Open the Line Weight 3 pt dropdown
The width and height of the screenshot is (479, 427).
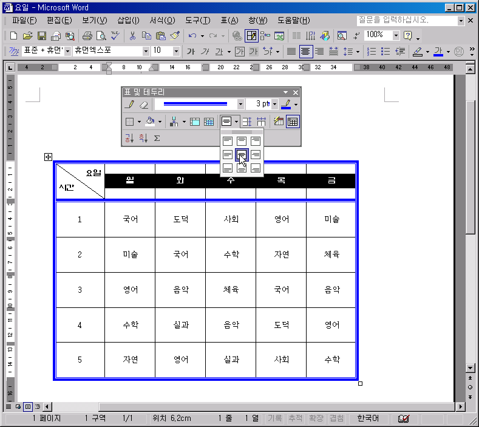coord(274,104)
